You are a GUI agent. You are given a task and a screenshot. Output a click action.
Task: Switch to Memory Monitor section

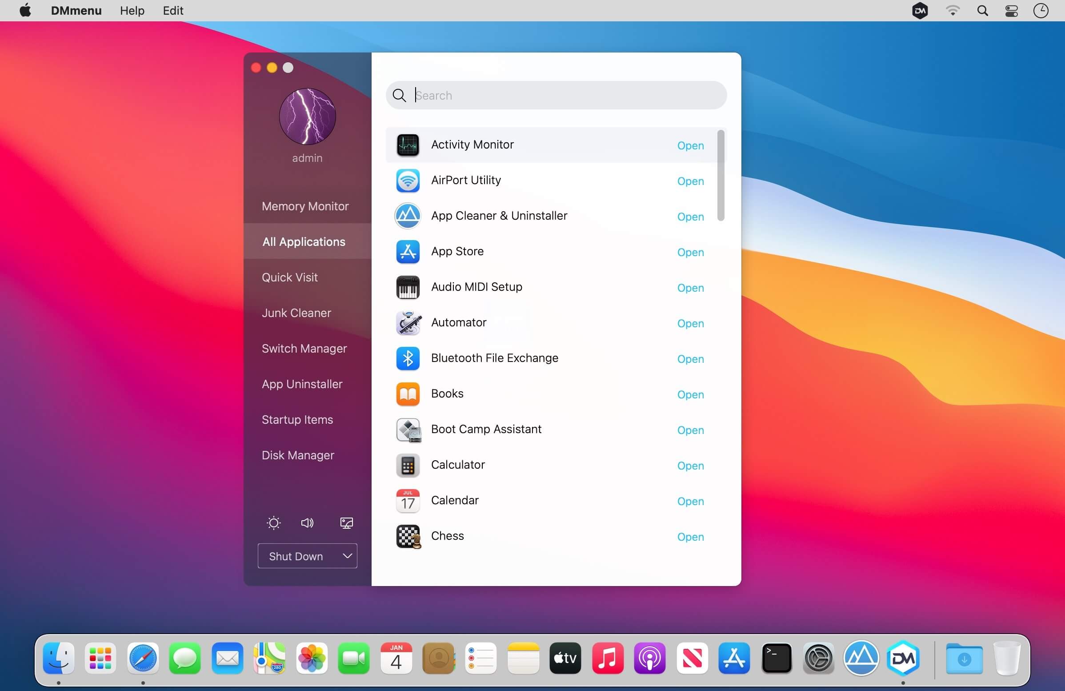click(308, 206)
